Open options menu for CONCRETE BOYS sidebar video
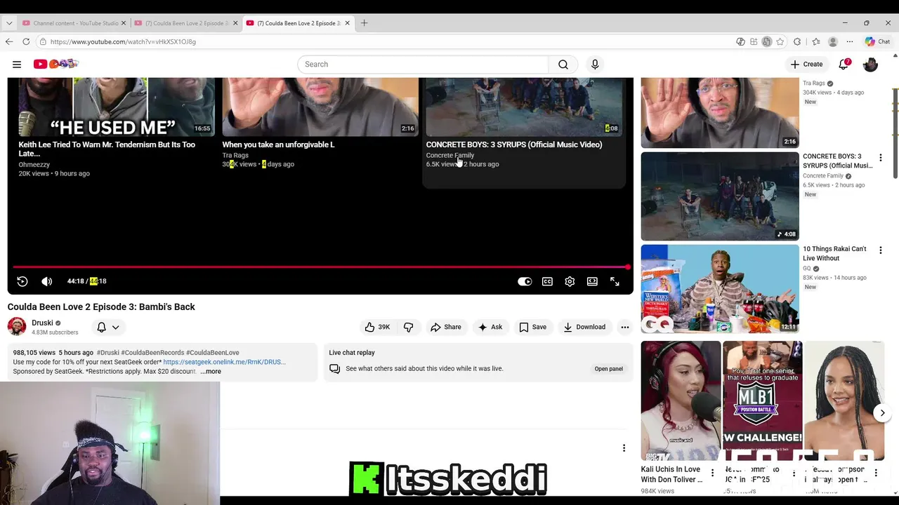 click(880, 158)
